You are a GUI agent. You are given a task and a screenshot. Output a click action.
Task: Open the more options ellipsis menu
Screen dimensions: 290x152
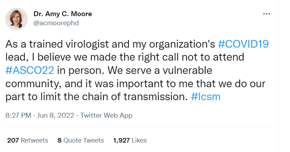point(266,14)
